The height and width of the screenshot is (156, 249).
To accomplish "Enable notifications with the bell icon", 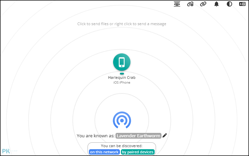I will click(216, 4).
